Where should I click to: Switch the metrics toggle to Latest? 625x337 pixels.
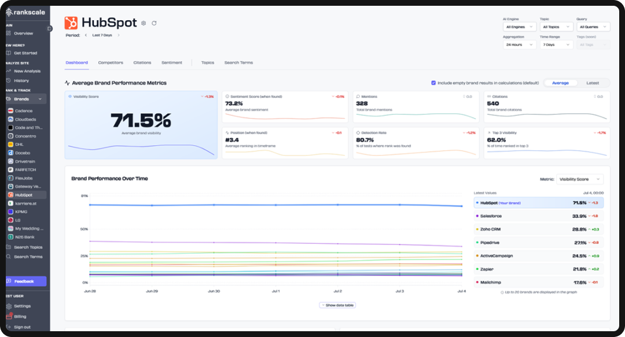click(x=594, y=82)
